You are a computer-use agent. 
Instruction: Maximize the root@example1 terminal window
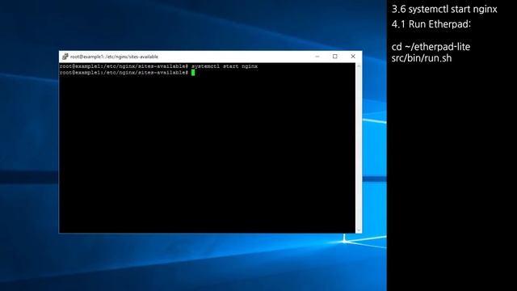(335, 57)
